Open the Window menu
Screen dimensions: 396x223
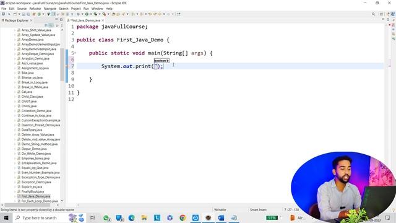(97, 9)
